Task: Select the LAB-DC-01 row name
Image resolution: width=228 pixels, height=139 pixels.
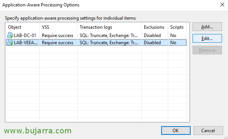Action: [x=25, y=36]
